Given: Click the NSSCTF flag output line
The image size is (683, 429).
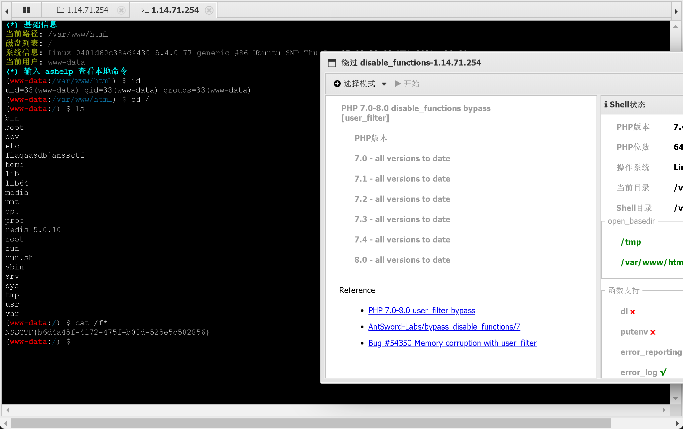Looking at the screenshot, I should 107,332.
